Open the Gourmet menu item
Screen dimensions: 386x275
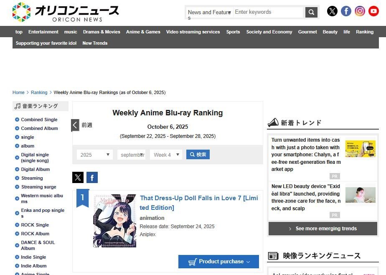point(307,32)
